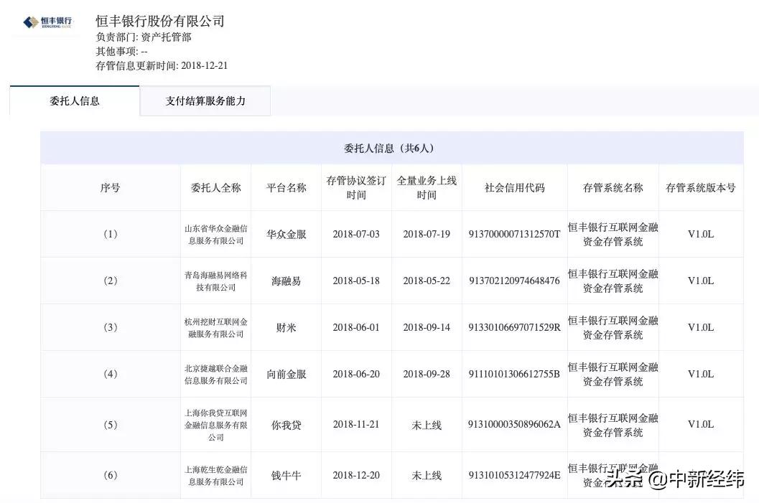Select the credit code in 向前金服 row
The image size is (759, 503).
tap(515, 374)
